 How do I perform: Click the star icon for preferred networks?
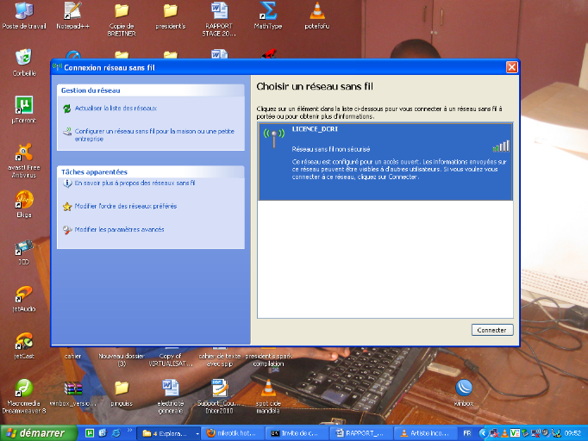67,207
